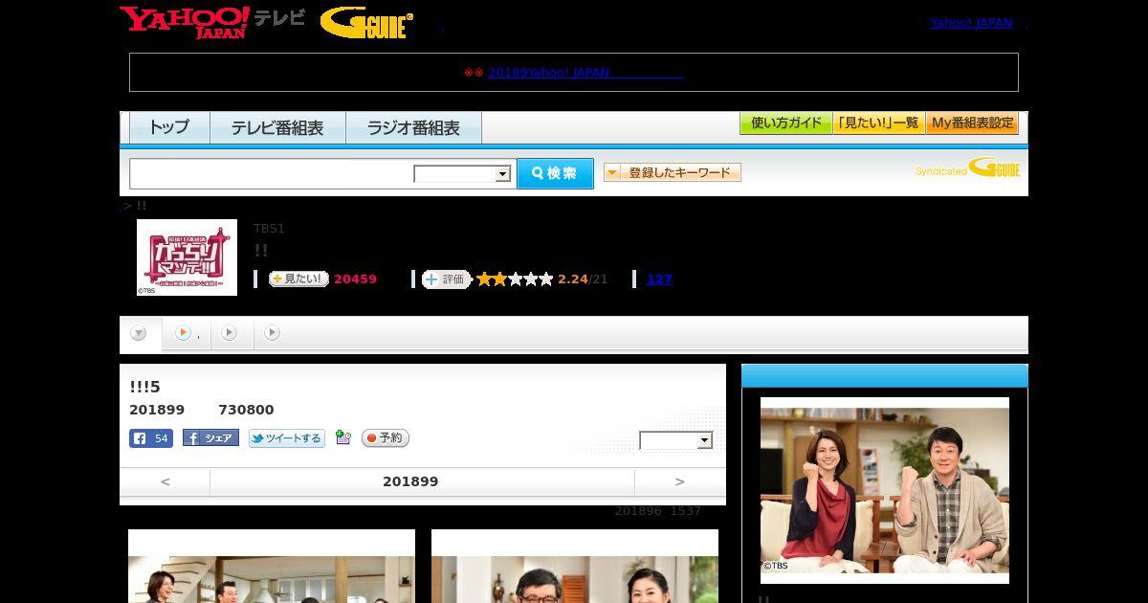Click the Facebook シェア button
Viewport: 1148px width, 603px height.
[x=210, y=437]
